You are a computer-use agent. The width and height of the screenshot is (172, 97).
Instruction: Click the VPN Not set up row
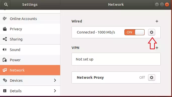pyautogui.click(x=116, y=59)
